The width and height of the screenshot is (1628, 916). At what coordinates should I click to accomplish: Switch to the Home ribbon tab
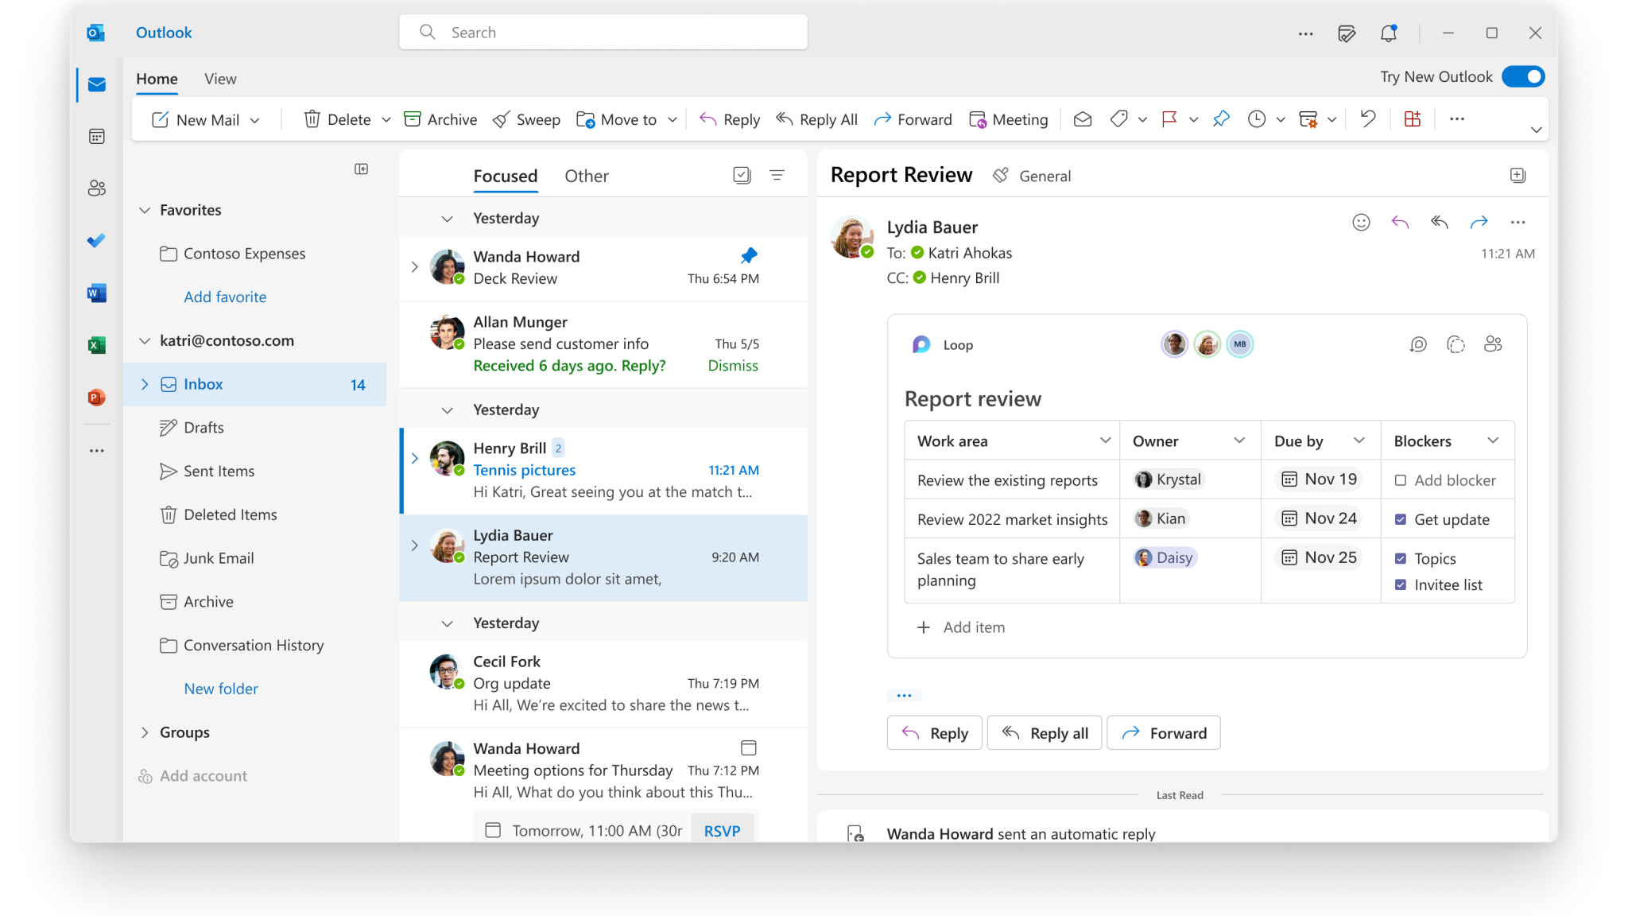(x=157, y=79)
